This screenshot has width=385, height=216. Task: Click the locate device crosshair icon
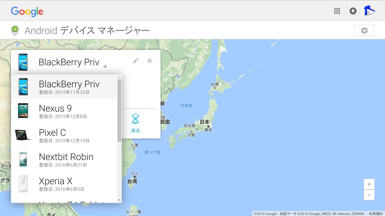149,61
